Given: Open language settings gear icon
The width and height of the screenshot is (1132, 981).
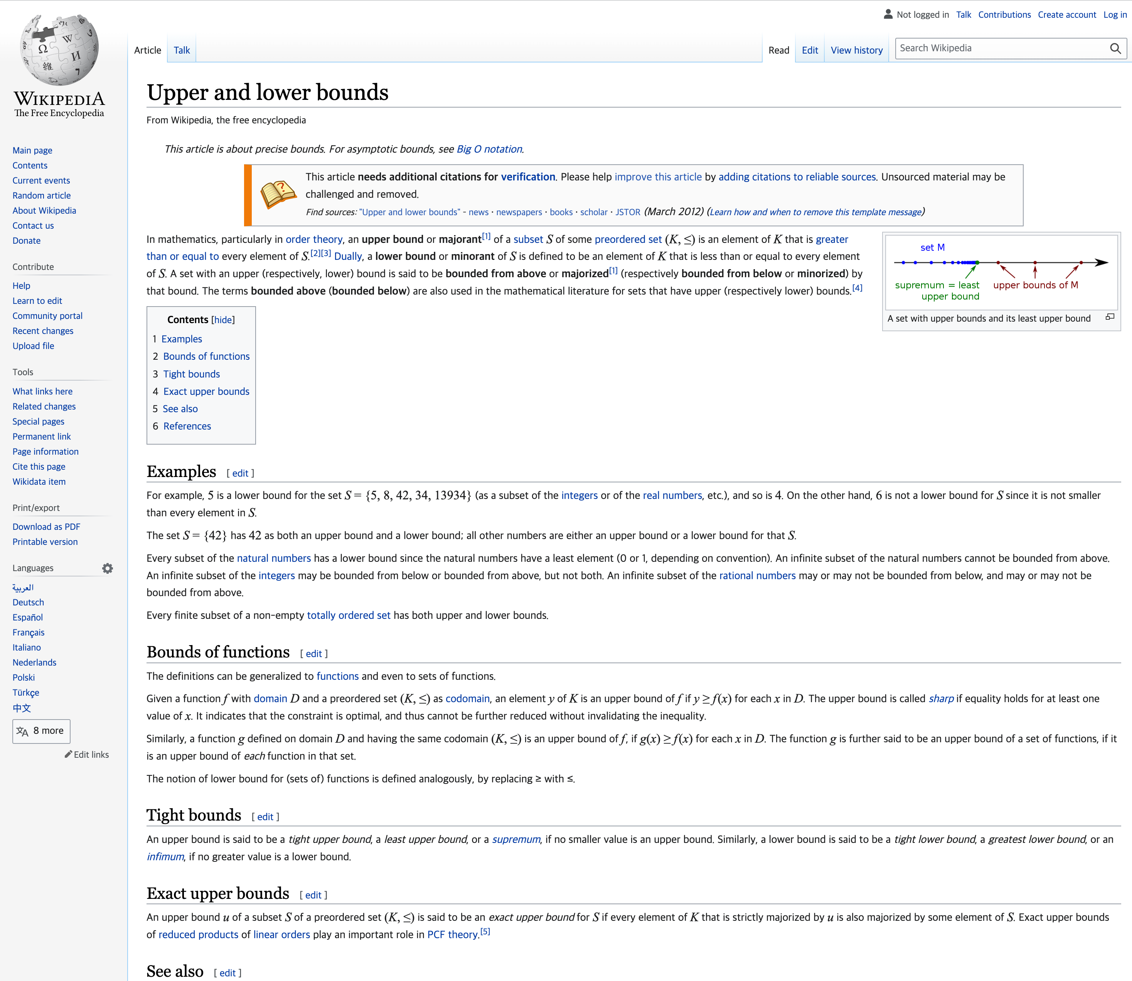Looking at the screenshot, I should click(x=107, y=568).
